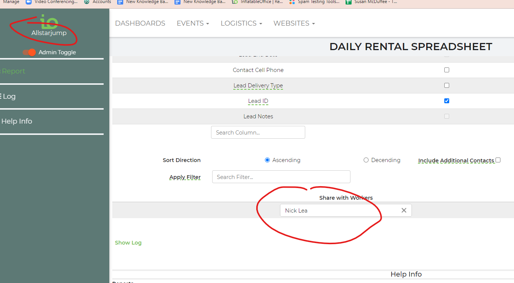The width and height of the screenshot is (514, 283).
Task: Focus the Search Column field
Action: tap(258, 132)
